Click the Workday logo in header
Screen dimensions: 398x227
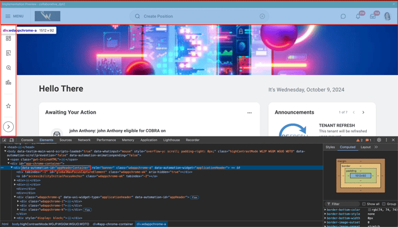(47, 16)
